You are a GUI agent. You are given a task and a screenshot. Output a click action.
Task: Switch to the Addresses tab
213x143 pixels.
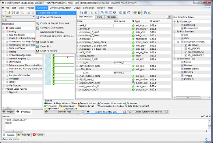point(111,17)
